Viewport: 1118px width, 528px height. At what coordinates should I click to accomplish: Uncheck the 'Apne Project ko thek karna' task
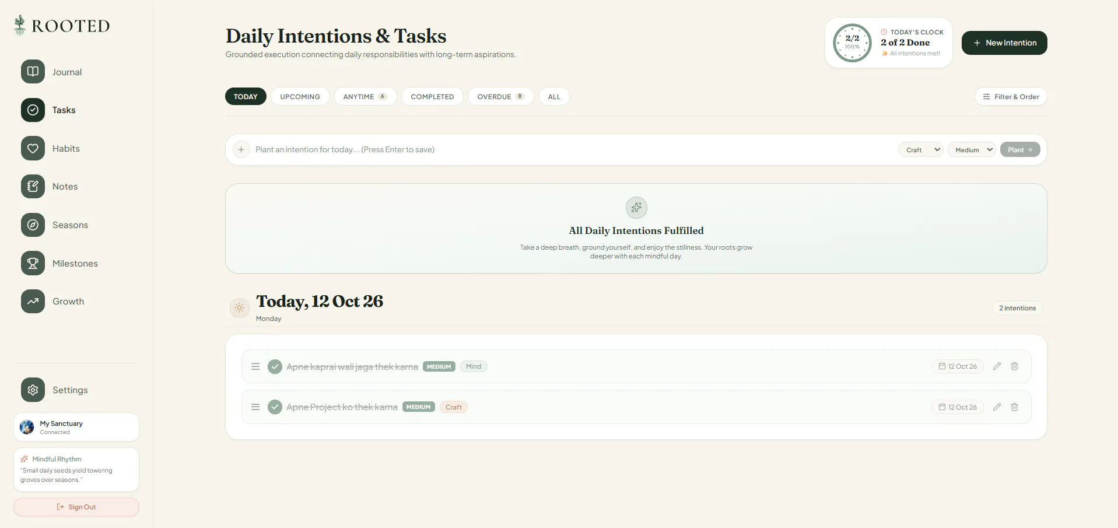coord(275,407)
